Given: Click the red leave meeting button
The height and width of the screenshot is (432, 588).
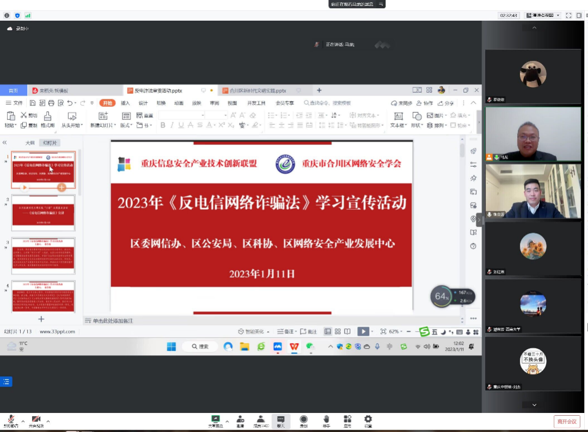Looking at the screenshot, I should pos(566,421).
